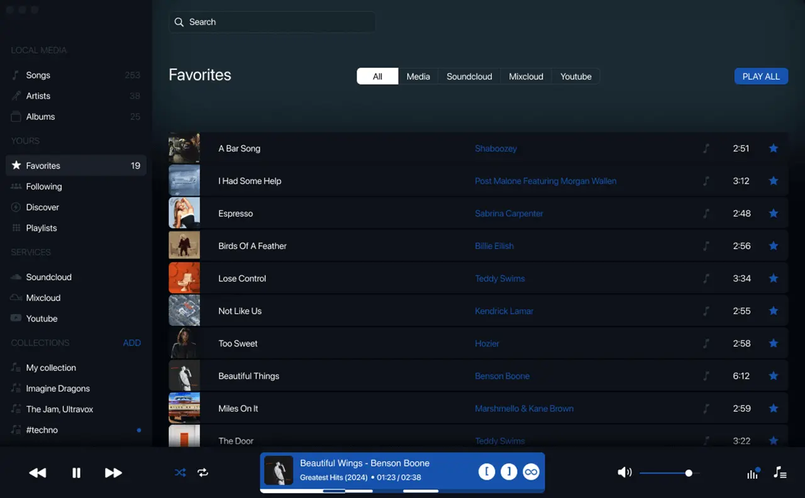The width and height of the screenshot is (805, 498).
Task: Open Following in the sidebar
Action: click(x=76, y=186)
